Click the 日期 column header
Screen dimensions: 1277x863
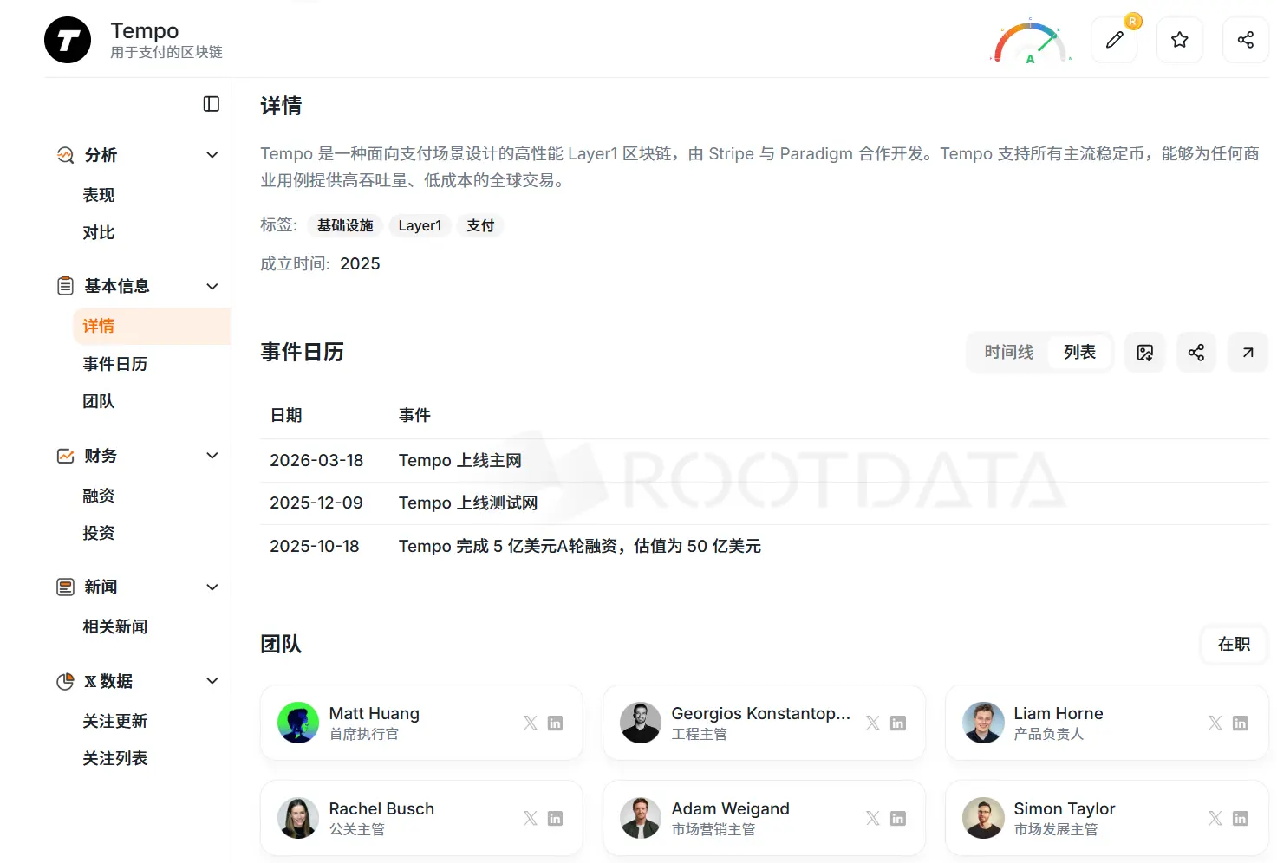(286, 415)
